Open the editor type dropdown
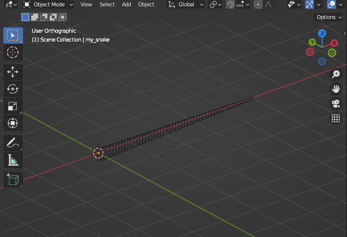The width and height of the screenshot is (347, 237). pyautogui.click(x=11, y=4)
